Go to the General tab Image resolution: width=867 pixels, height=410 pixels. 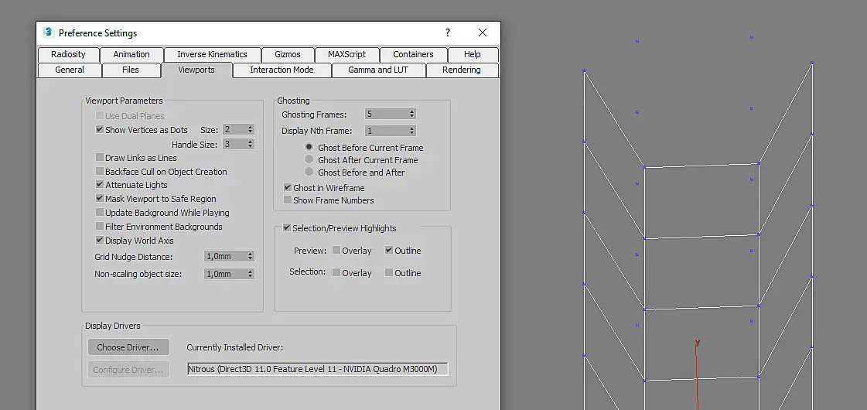pyautogui.click(x=70, y=70)
